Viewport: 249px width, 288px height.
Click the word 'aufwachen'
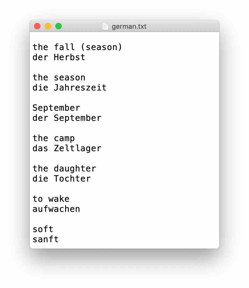tap(56, 209)
